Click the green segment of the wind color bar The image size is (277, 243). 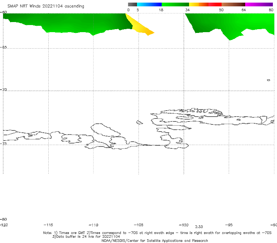pos(175,4)
